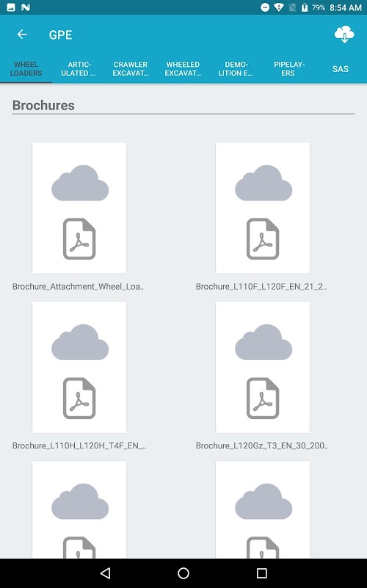
Task: Select the Wheel Loaders tab
Action: coord(26,68)
